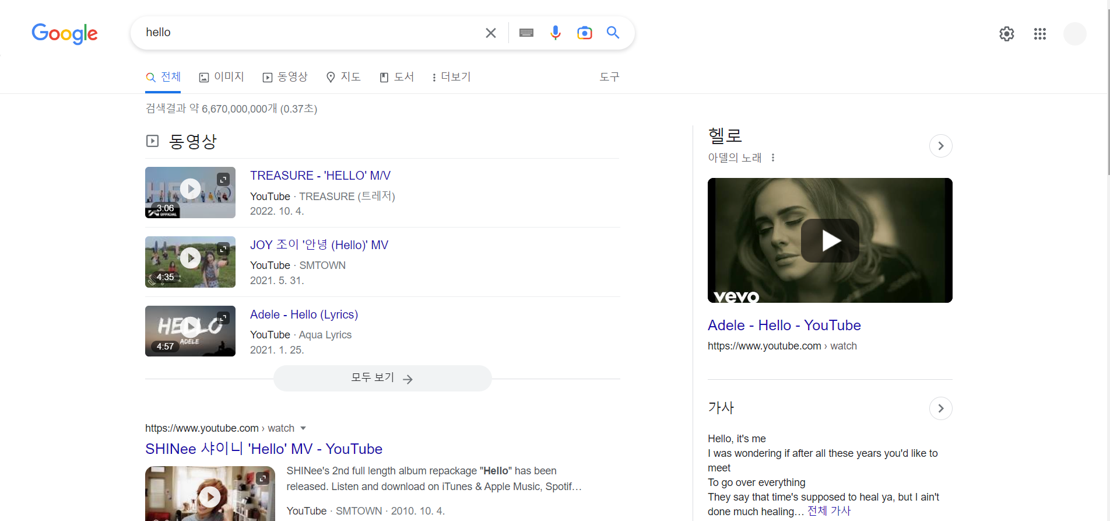The width and height of the screenshot is (1110, 521).
Task: Switch to the 이미지 tab
Action: pos(222,77)
